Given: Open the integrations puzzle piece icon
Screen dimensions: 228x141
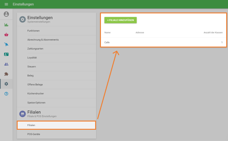Looking at the screenshot, I should pyautogui.click(x=6, y=74).
